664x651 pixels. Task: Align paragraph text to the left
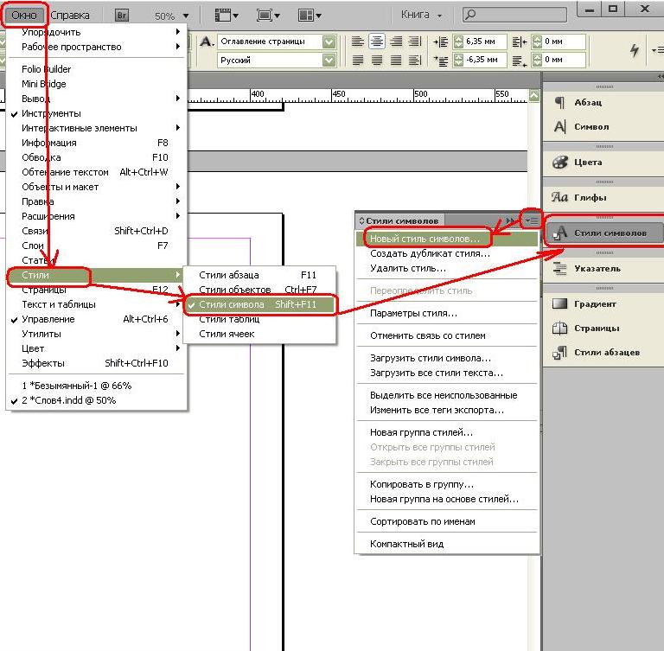pyautogui.click(x=358, y=41)
